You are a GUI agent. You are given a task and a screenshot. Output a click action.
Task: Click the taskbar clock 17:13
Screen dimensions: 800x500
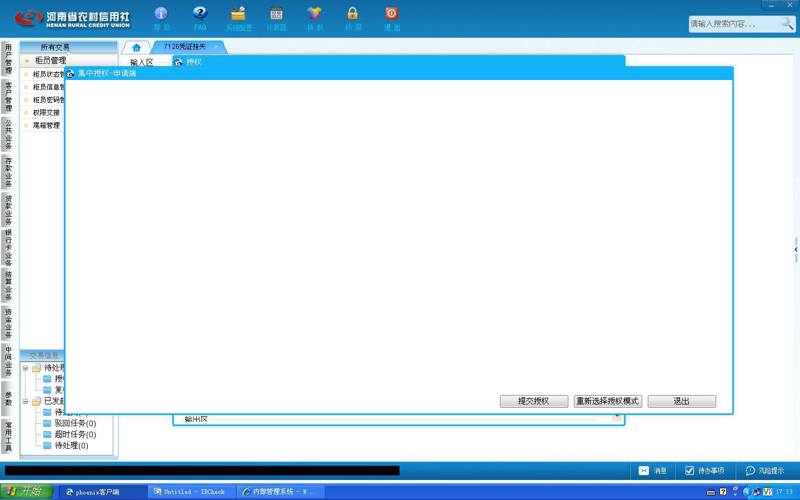pos(784,492)
